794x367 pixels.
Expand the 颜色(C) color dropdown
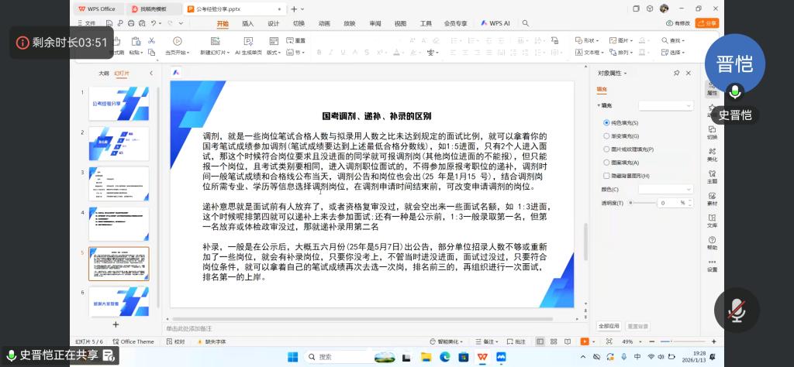665,189
